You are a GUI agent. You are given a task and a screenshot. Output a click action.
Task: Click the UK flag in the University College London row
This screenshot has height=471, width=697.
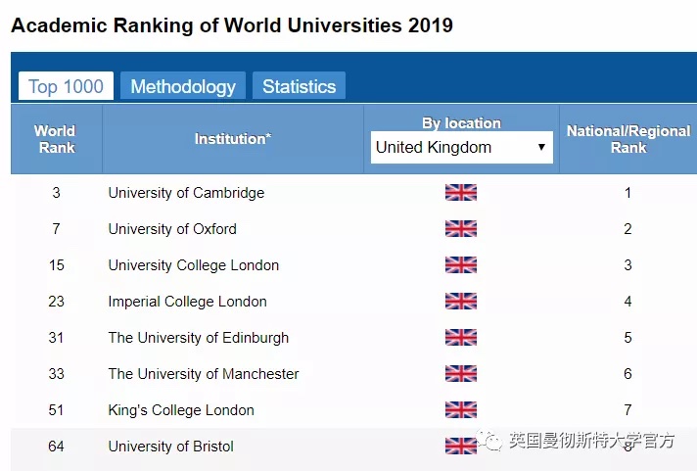pos(461,265)
